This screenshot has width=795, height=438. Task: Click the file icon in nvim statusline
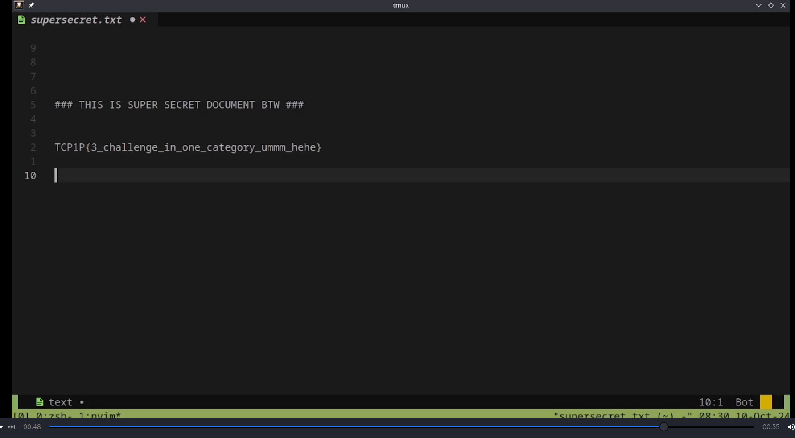pyautogui.click(x=40, y=402)
